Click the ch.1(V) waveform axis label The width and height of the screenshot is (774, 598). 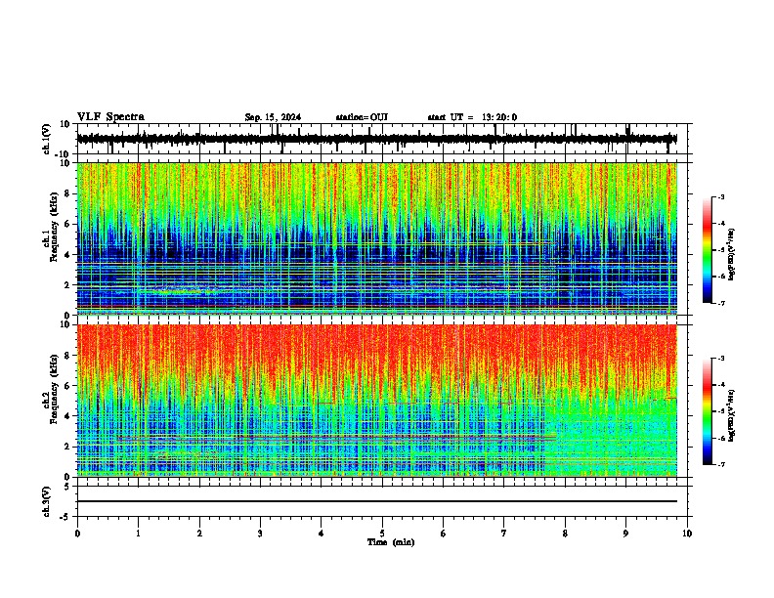point(47,139)
